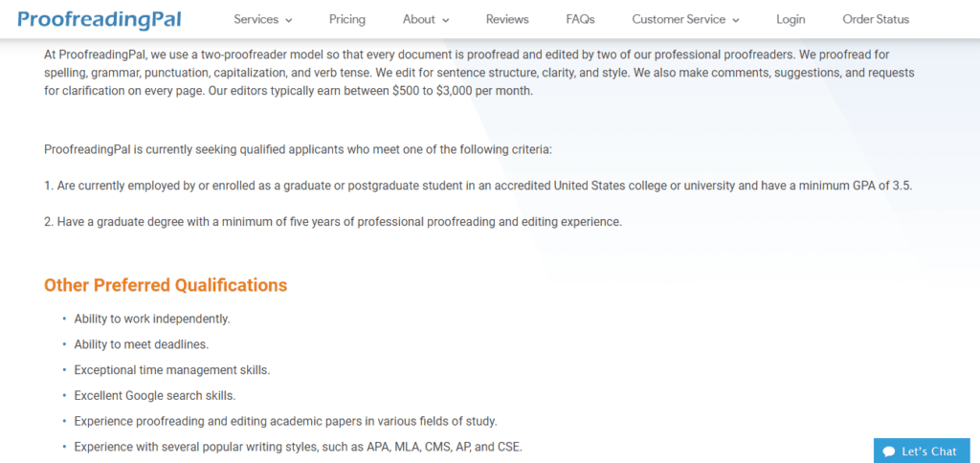Click the academic papers experience bullet

pos(285,421)
